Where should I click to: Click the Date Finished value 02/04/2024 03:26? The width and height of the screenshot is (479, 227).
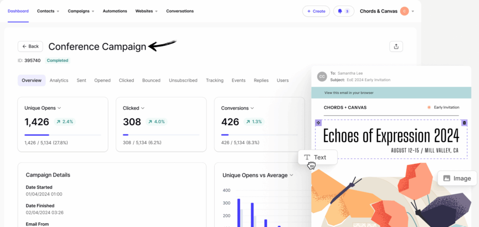(44, 212)
